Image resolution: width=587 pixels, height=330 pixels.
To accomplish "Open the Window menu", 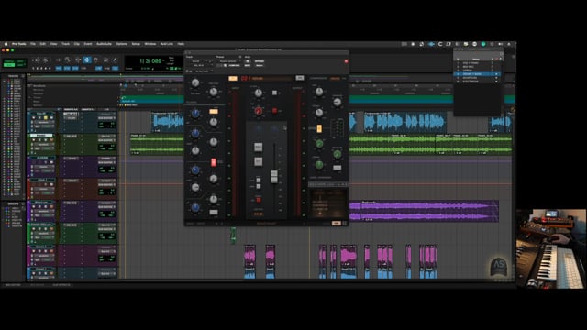I will point(150,44).
